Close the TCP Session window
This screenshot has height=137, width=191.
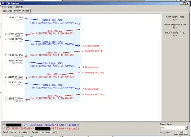[187, 4]
